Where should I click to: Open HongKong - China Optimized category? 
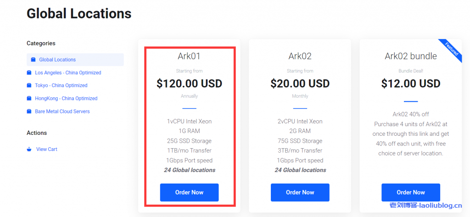pyautogui.click(x=66, y=98)
